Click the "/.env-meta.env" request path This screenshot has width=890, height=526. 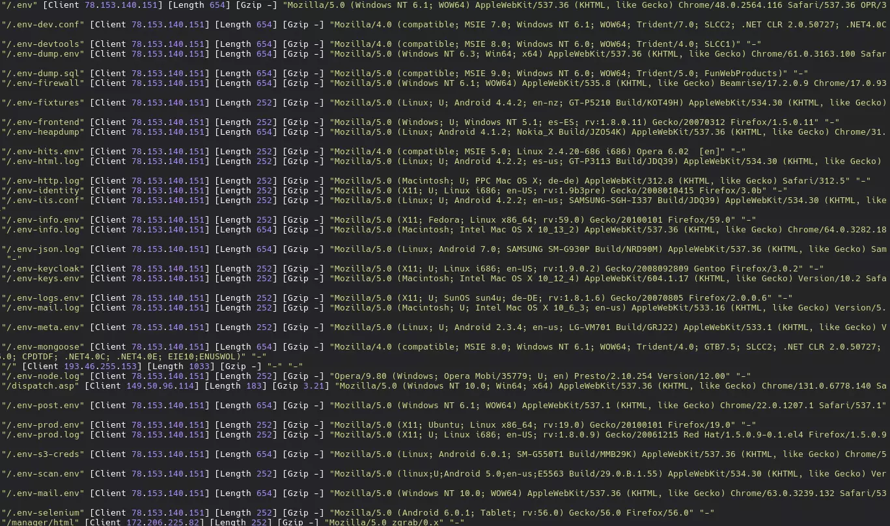[x=42, y=327]
